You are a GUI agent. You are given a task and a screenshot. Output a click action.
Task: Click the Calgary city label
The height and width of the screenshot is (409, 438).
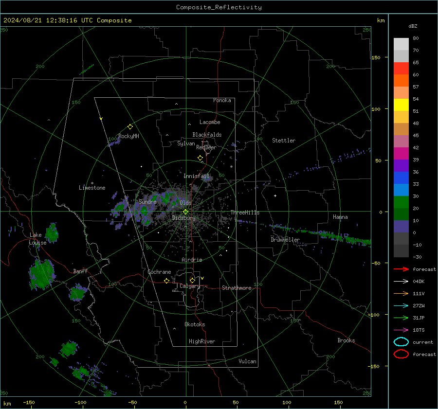click(x=190, y=286)
